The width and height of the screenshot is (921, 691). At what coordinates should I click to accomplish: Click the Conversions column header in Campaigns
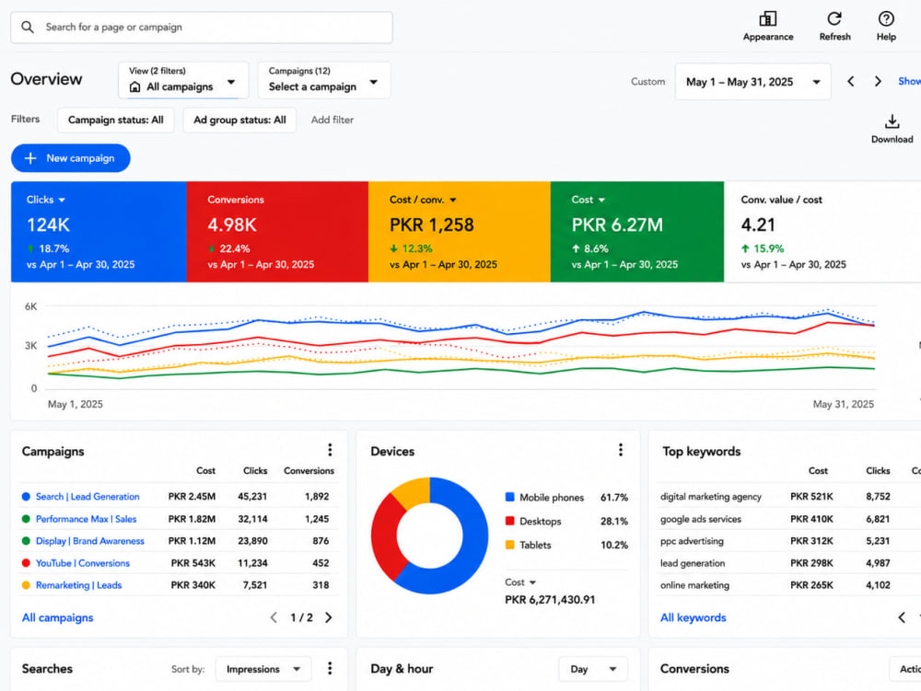click(x=309, y=471)
